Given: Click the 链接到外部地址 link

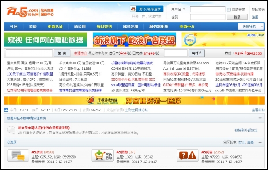Looking at the screenshot, I should click(x=246, y=130).
